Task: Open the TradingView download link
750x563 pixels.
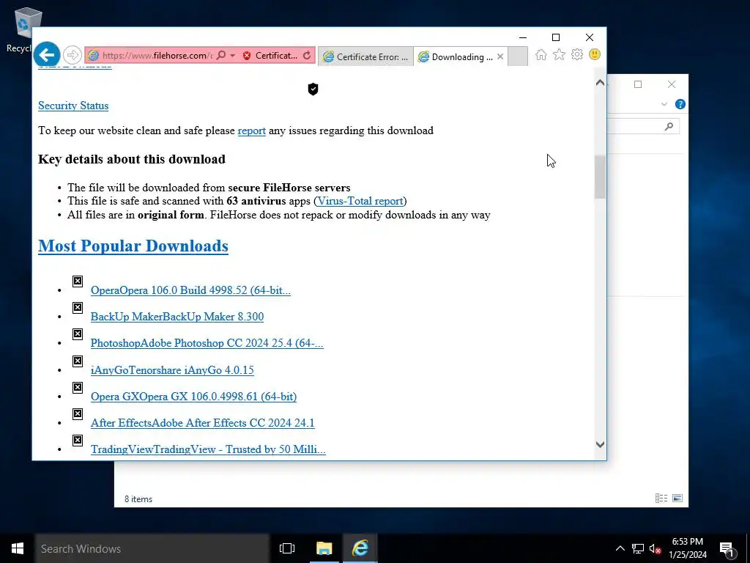Action: (208, 449)
